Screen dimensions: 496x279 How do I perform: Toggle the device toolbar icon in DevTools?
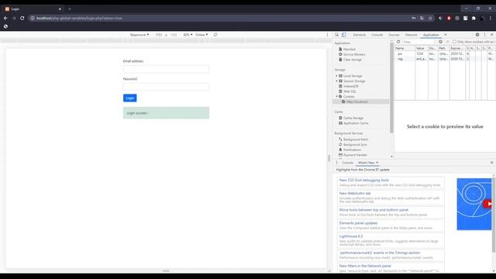point(344,35)
